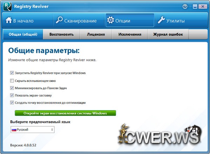Click the language dropdown arrows
Screen dimensions: 210x154
pos(52,129)
